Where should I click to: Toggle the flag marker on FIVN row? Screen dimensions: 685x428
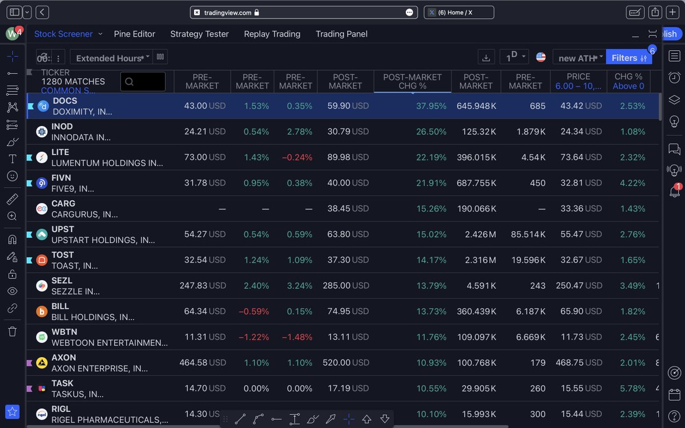click(x=30, y=183)
